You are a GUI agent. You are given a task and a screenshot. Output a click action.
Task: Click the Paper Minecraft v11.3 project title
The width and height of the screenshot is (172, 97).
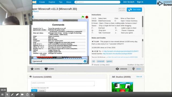tap(55, 9)
